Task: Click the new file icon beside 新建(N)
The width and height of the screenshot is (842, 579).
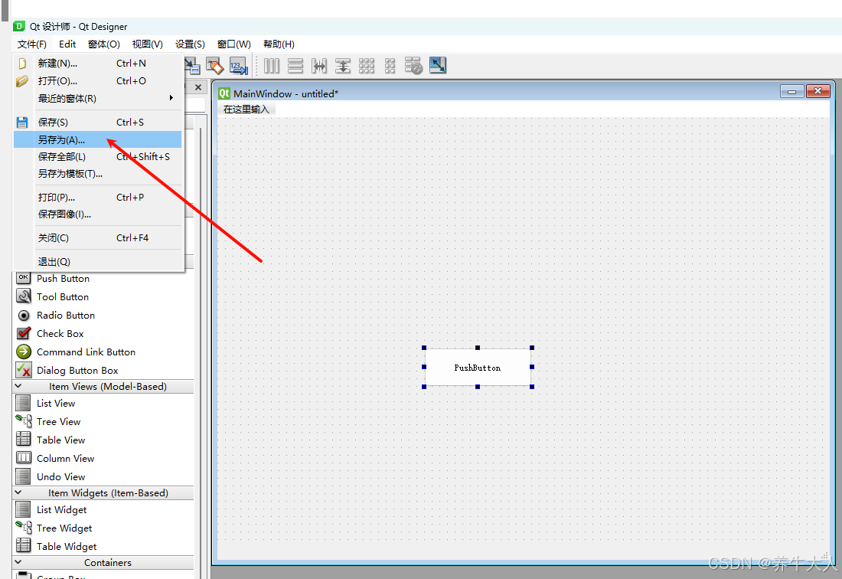Action: tap(22, 64)
